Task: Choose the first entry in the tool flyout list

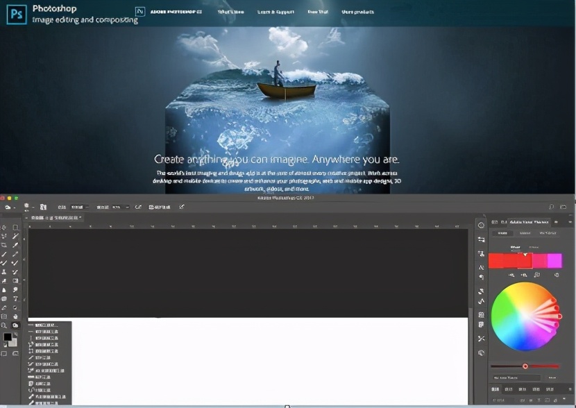Action: [x=46, y=325]
